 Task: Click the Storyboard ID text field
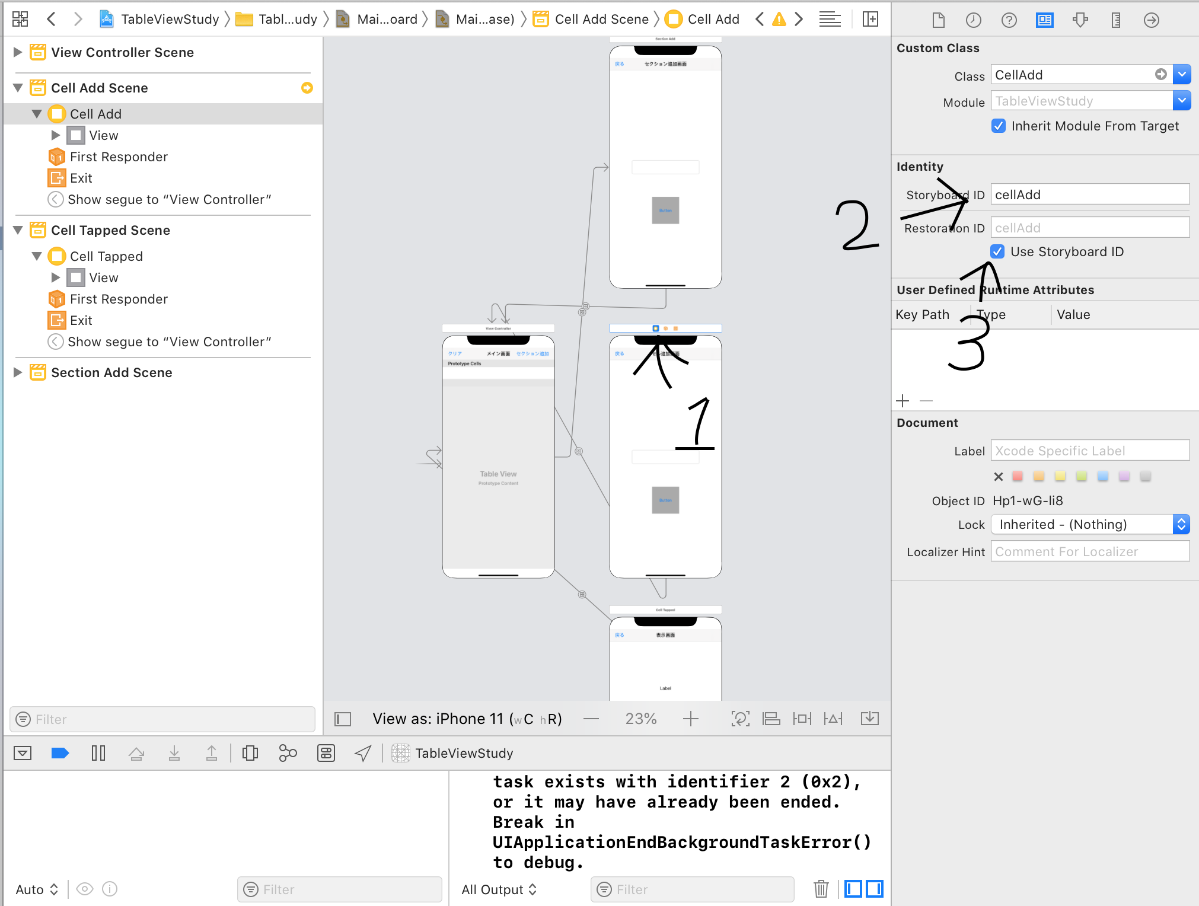pyautogui.click(x=1089, y=194)
